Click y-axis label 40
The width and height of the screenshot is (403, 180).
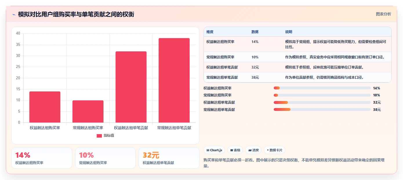[x=18, y=33]
